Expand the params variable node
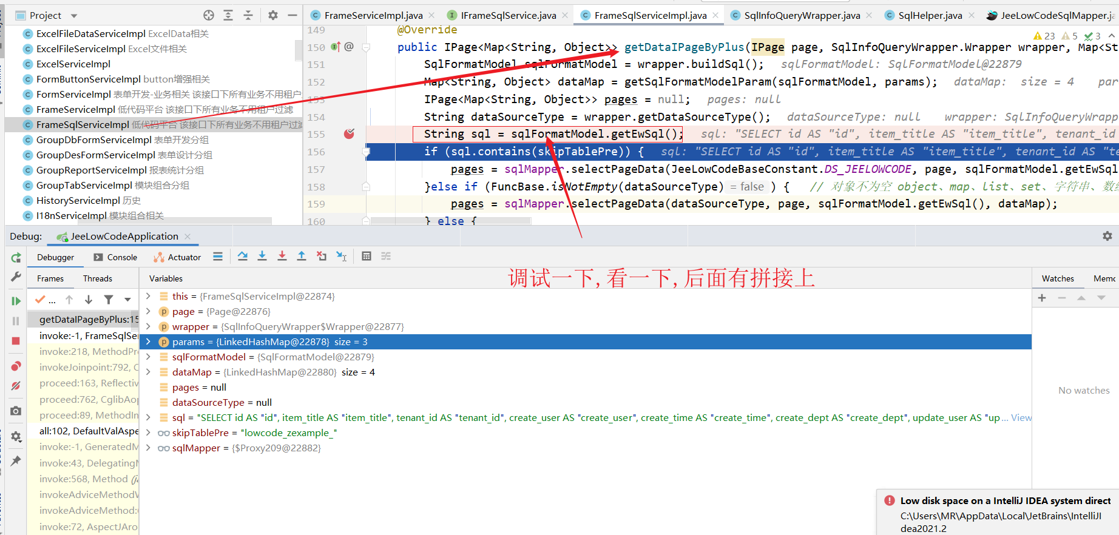 click(148, 342)
